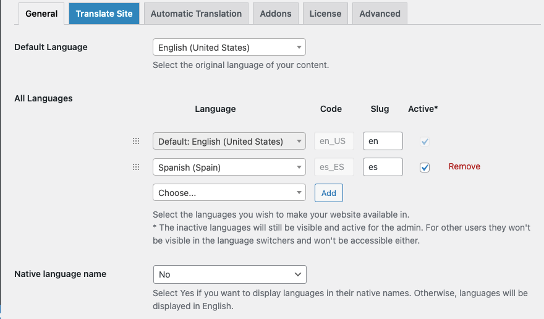Click the 'Language' column header
This screenshot has height=319, width=544.
215,109
